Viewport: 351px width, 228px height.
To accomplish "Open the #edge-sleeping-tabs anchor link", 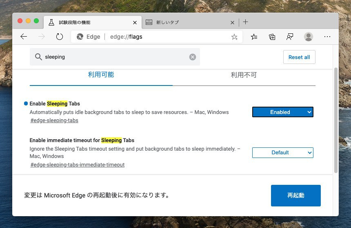I will click(54, 121).
